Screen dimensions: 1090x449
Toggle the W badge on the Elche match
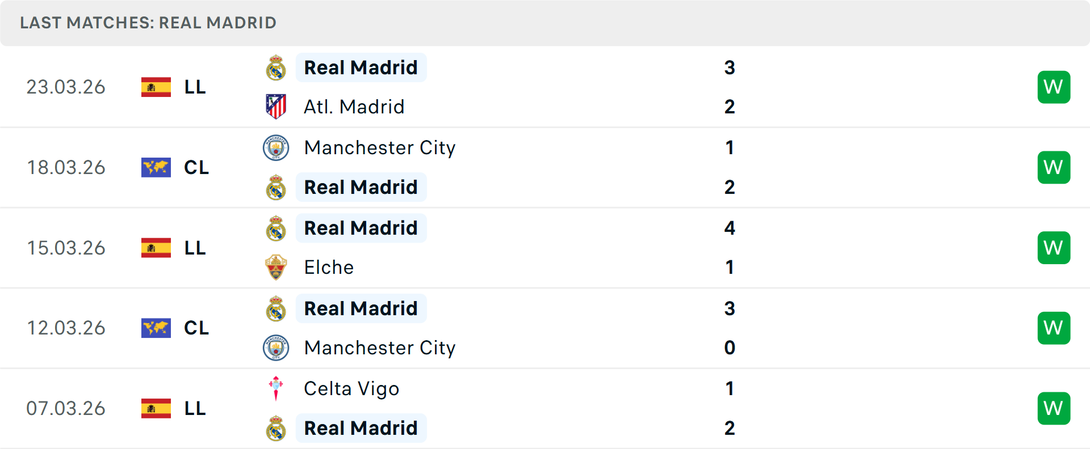(x=1054, y=248)
